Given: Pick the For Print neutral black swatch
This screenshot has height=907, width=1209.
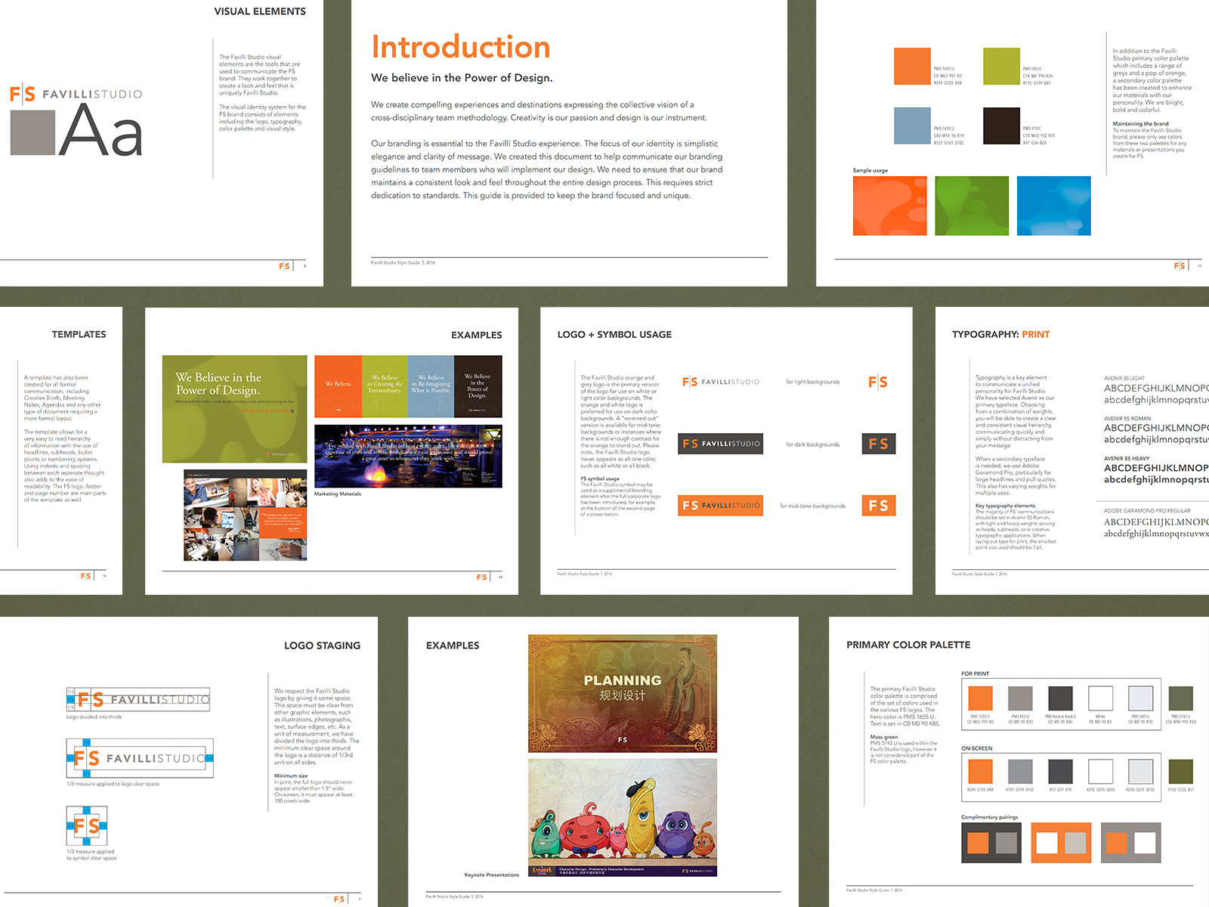Looking at the screenshot, I should pos(1060,698).
